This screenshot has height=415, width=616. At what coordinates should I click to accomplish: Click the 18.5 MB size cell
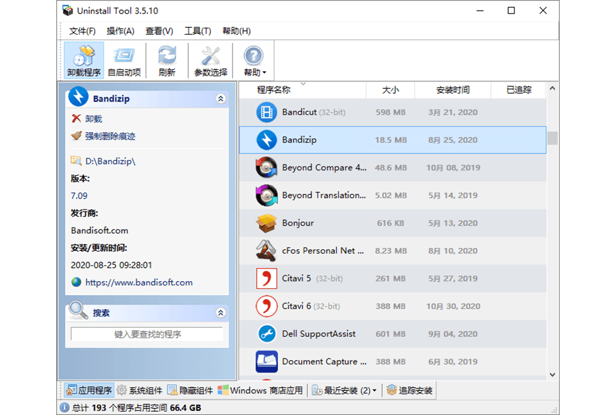(390, 140)
